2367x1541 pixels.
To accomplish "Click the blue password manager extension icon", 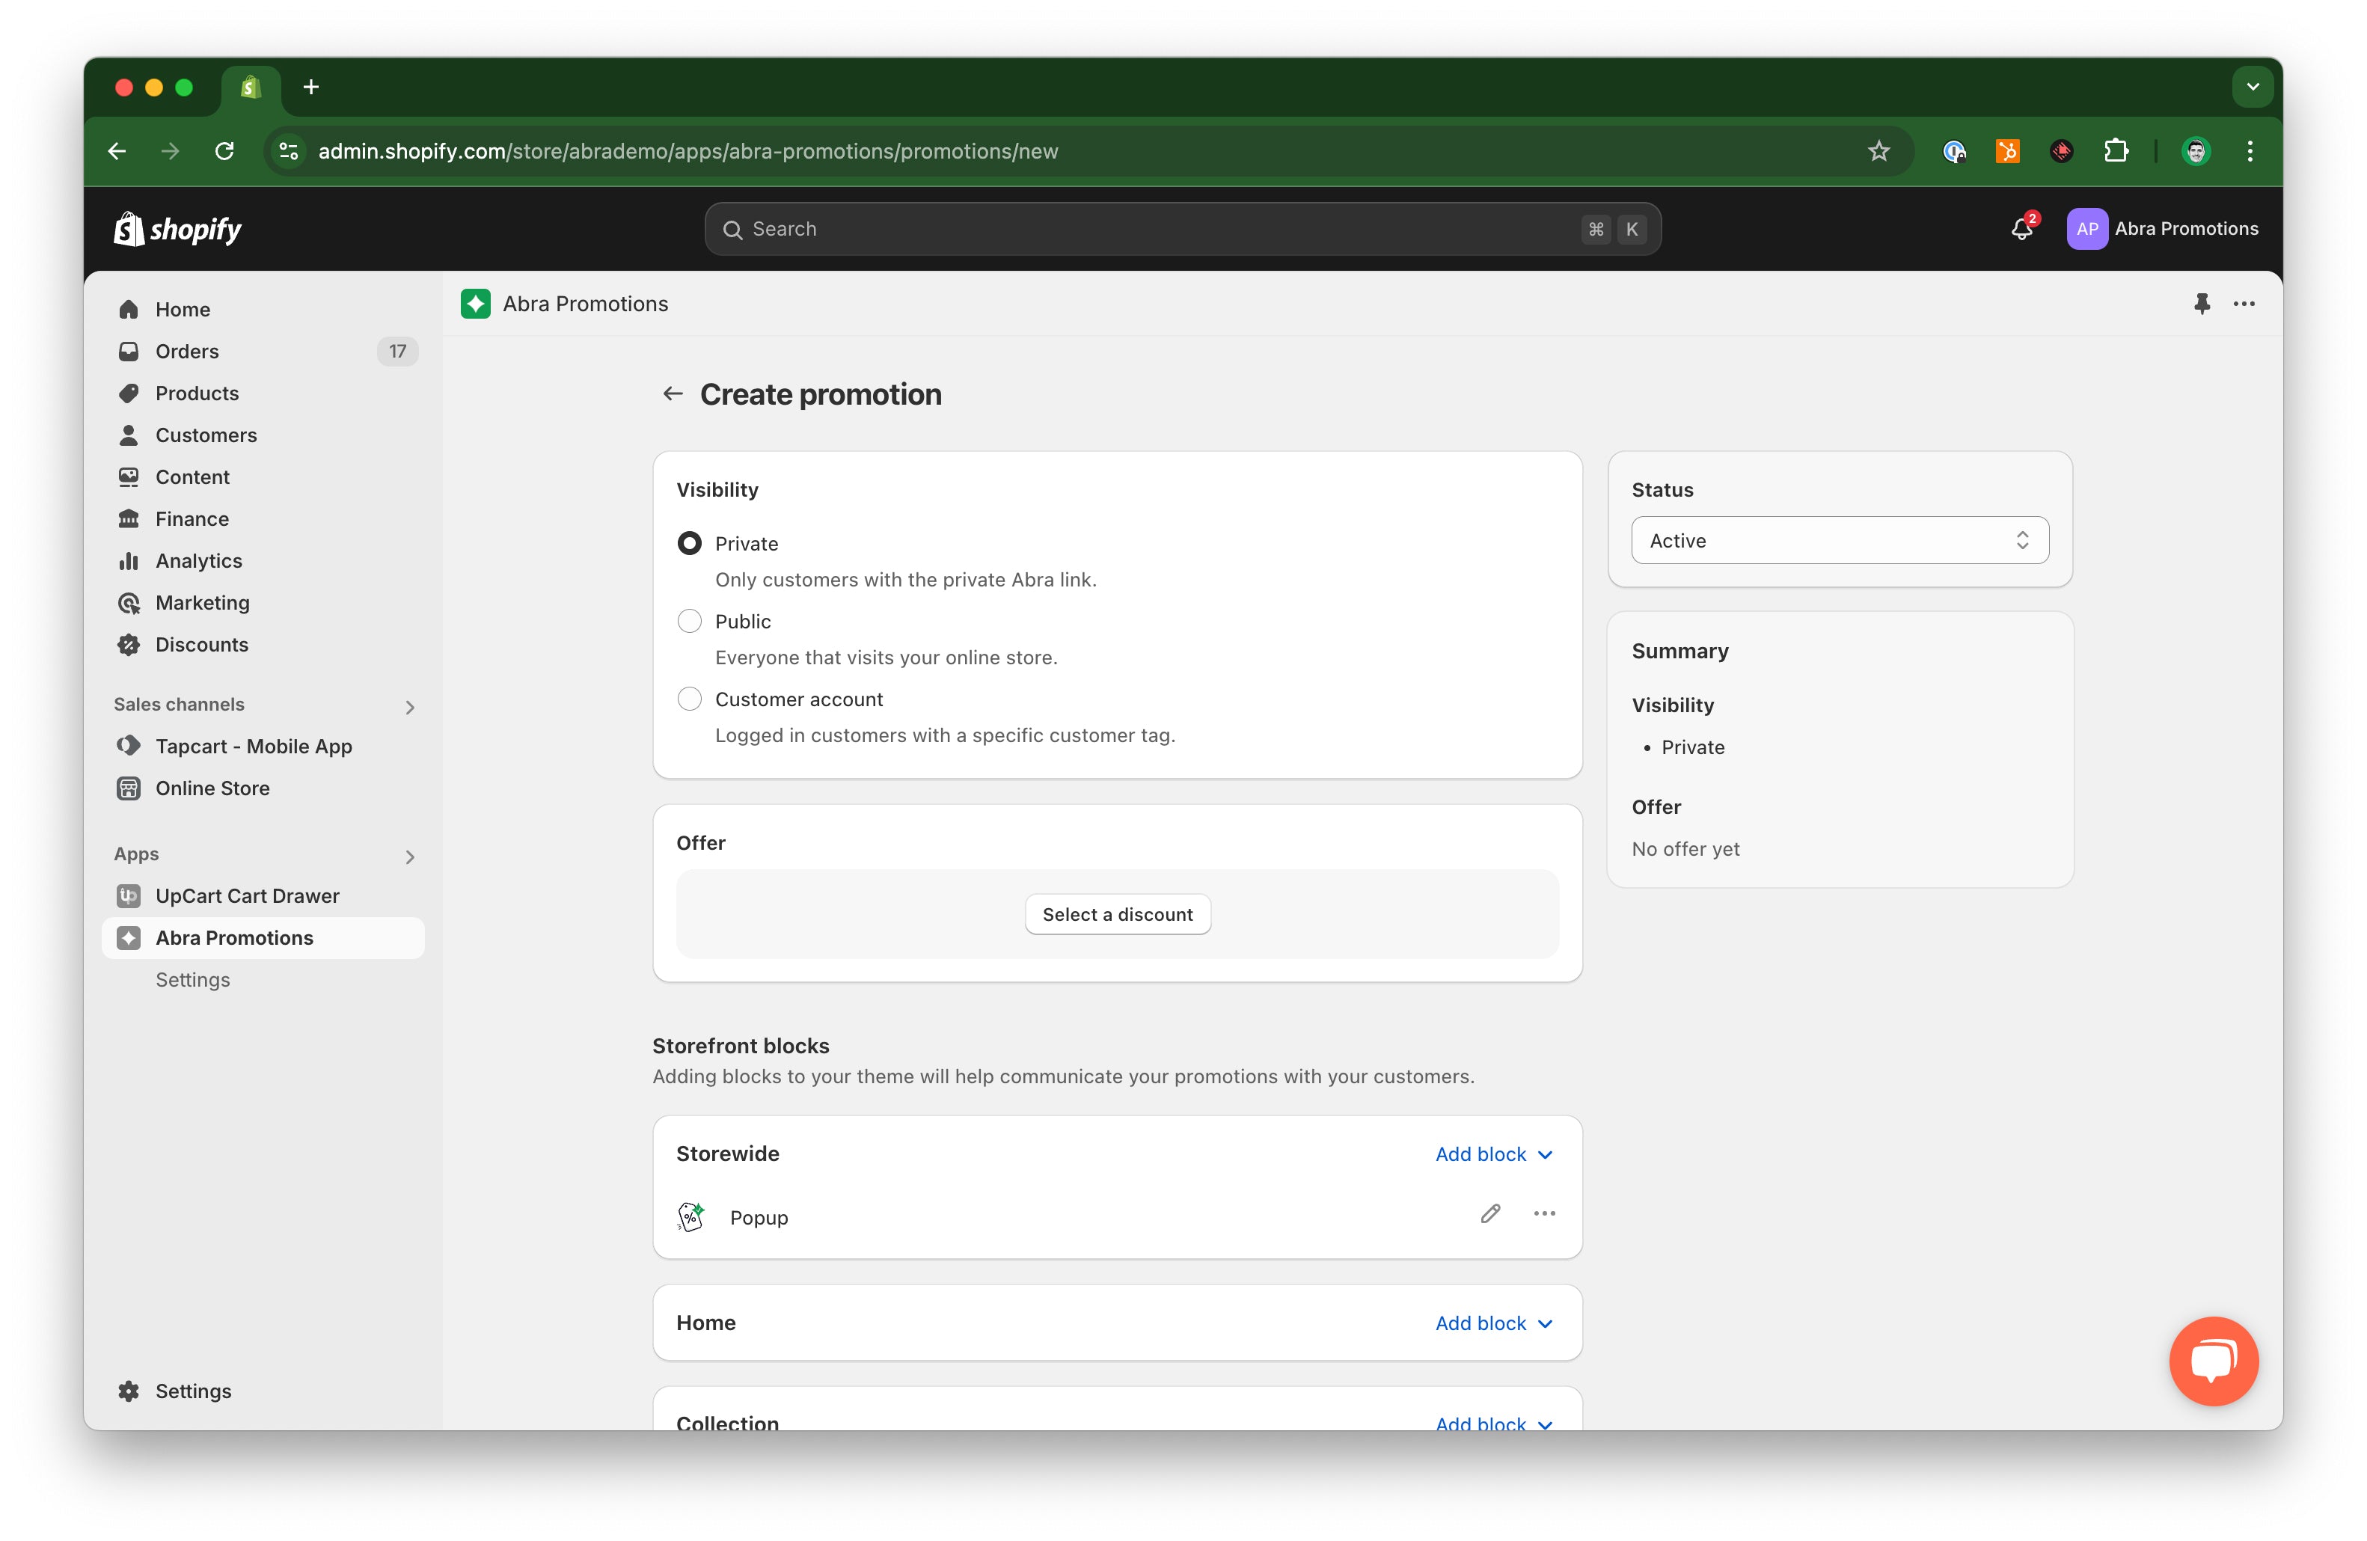I will click(1954, 151).
